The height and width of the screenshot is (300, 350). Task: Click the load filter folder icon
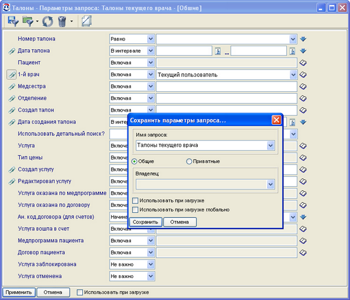click(28, 21)
